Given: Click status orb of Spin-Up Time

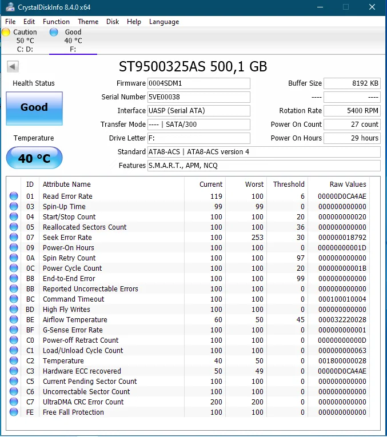Looking at the screenshot, I should coord(14,207).
